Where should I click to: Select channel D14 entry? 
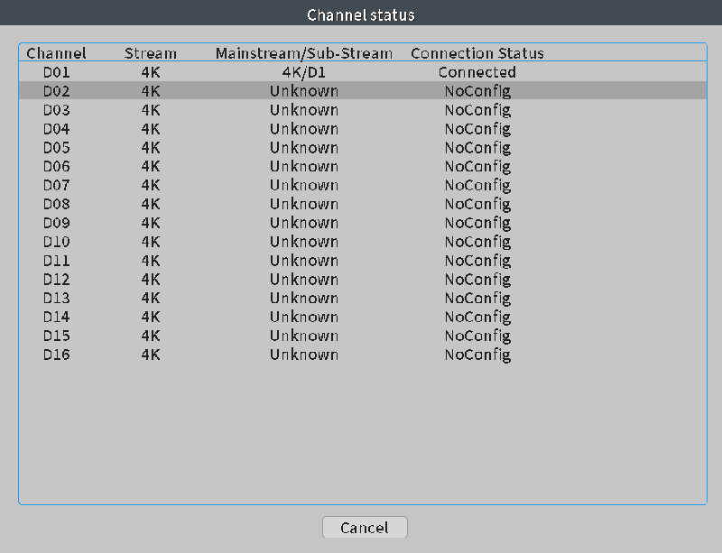[x=56, y=317]
